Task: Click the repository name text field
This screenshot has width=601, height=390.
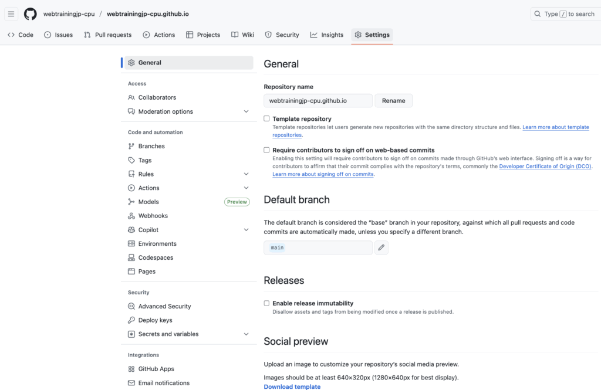Action: click(318, 100)
